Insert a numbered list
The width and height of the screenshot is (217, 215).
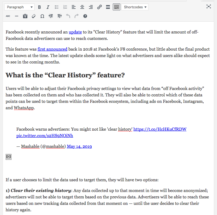[65, 7]
